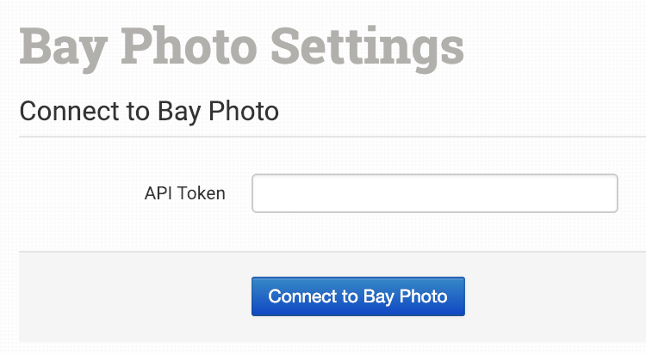Click the words API Token
646x354 pixels.
[184, 193]
